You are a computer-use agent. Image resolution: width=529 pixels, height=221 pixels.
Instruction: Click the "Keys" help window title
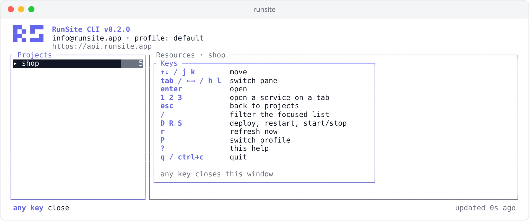pos(169,63)
